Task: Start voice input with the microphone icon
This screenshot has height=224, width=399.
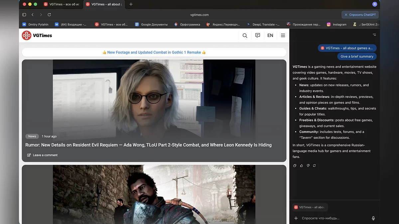Action: [373, 218]
